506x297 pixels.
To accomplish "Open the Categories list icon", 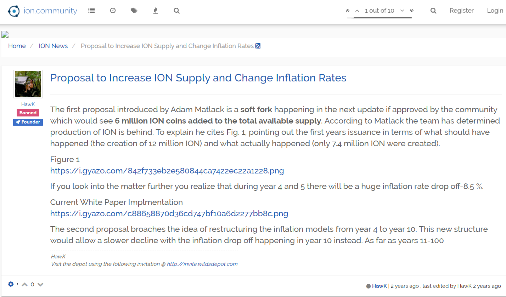I will point(92,11).
